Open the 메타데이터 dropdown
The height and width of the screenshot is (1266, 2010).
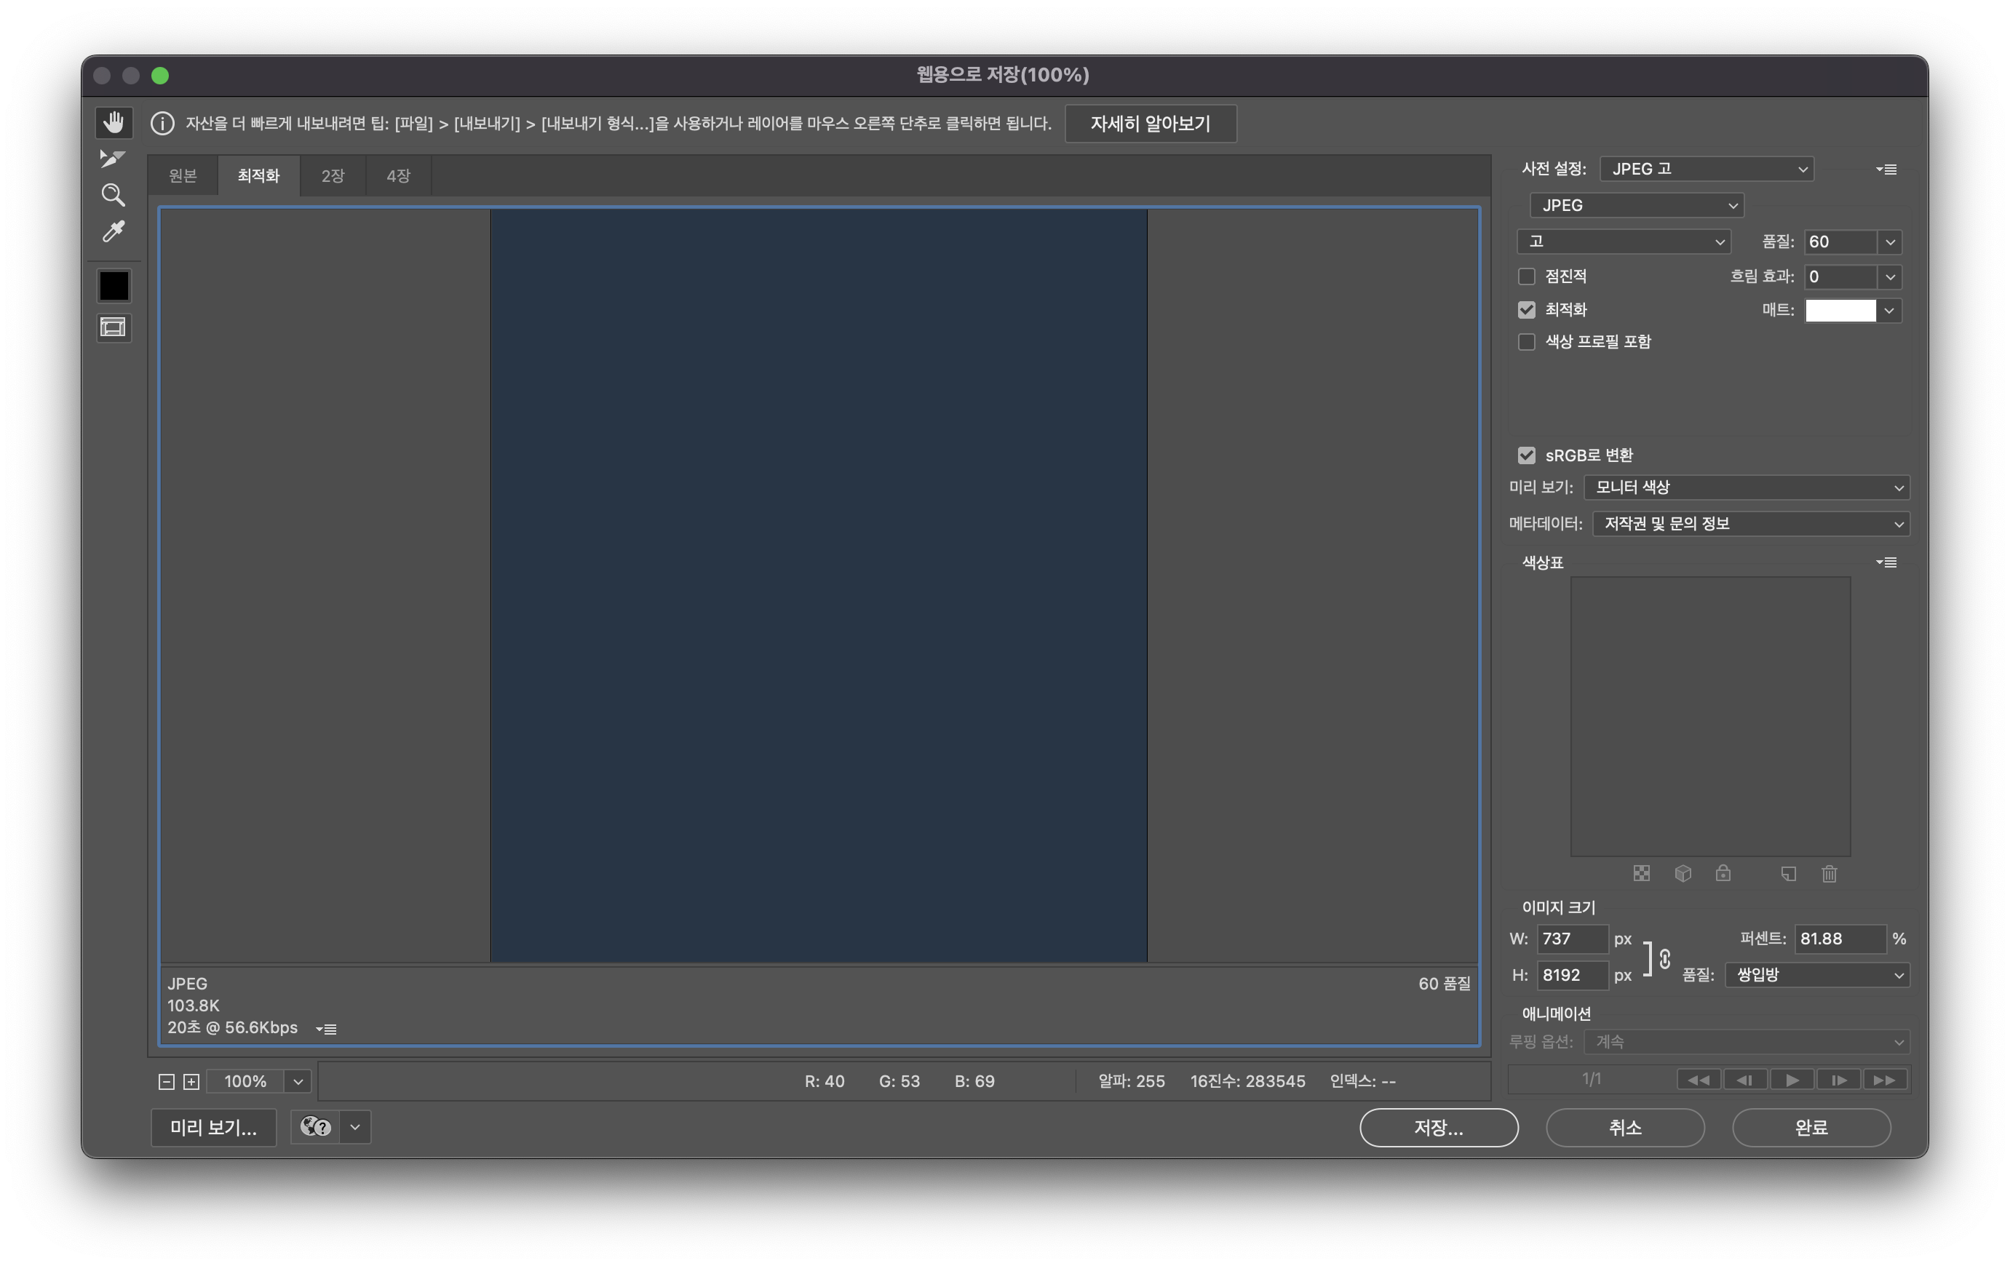tap(1750, 524)
